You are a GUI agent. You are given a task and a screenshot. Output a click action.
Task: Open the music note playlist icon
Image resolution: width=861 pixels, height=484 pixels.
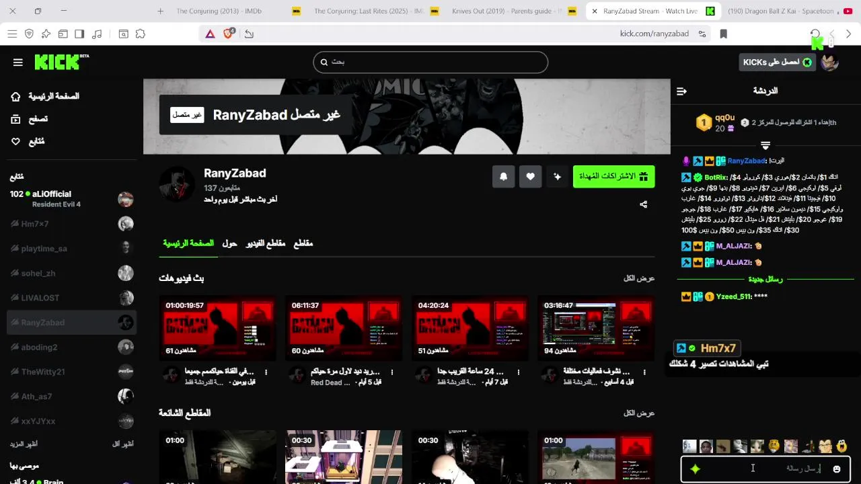tap(97, 34)
